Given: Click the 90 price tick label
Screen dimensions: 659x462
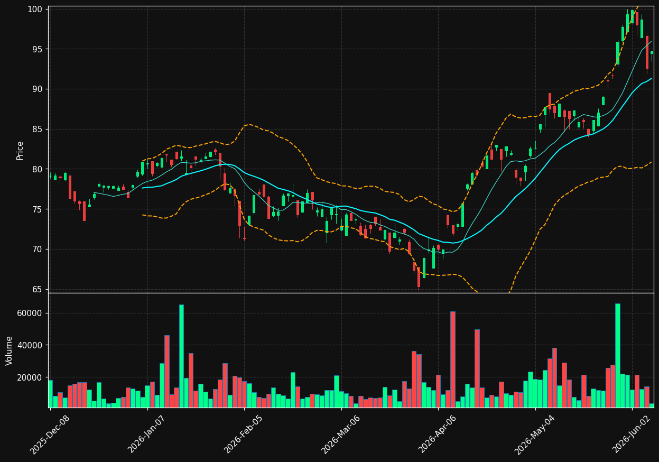Looking at the screenshot, I should (x=38, y=89).
